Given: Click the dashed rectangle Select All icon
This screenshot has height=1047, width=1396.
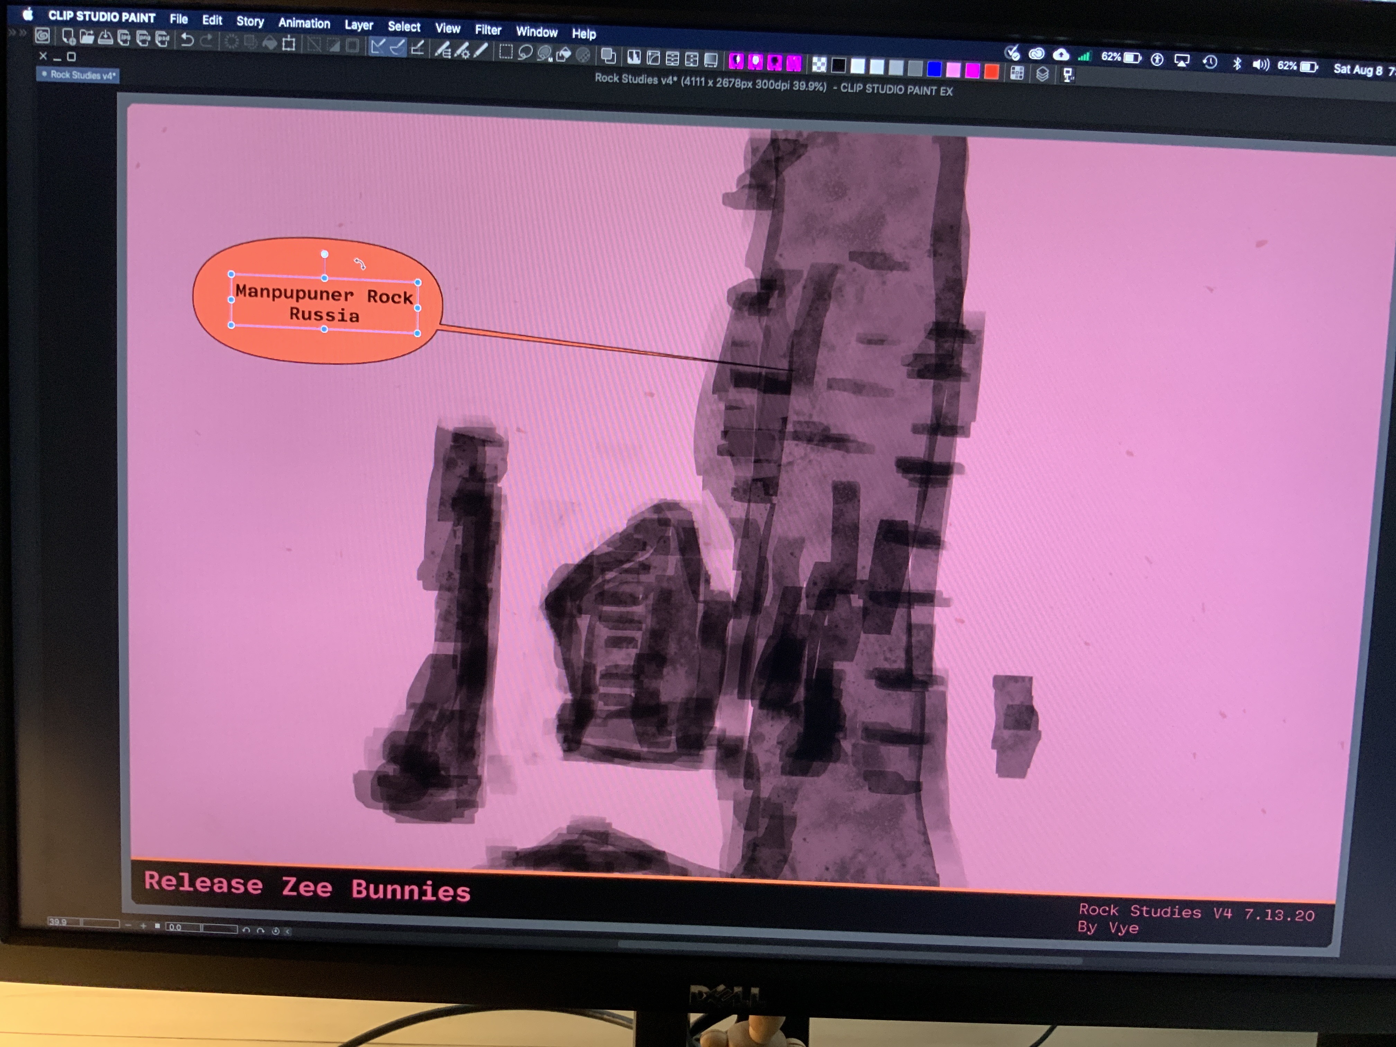Looking at the screenshot, I should point(505,52).
